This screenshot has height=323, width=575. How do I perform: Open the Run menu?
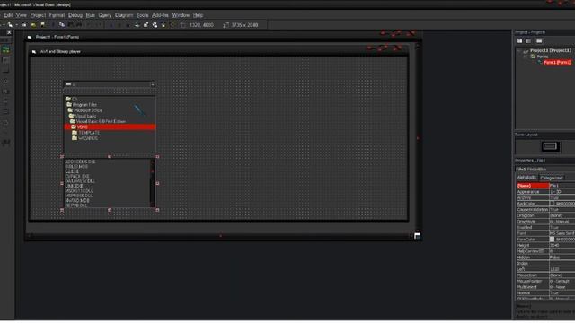coord(90,15)
